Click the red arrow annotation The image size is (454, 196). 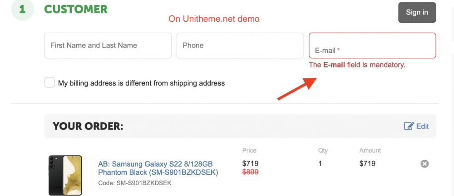297,88
